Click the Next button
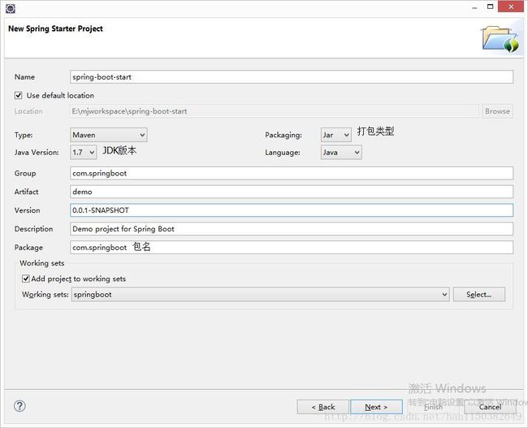The height and width of the screenshot is (428, 528). coord(376,407)
